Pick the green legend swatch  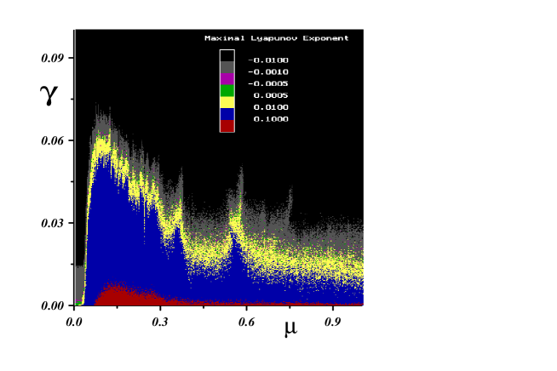[227, 90]
